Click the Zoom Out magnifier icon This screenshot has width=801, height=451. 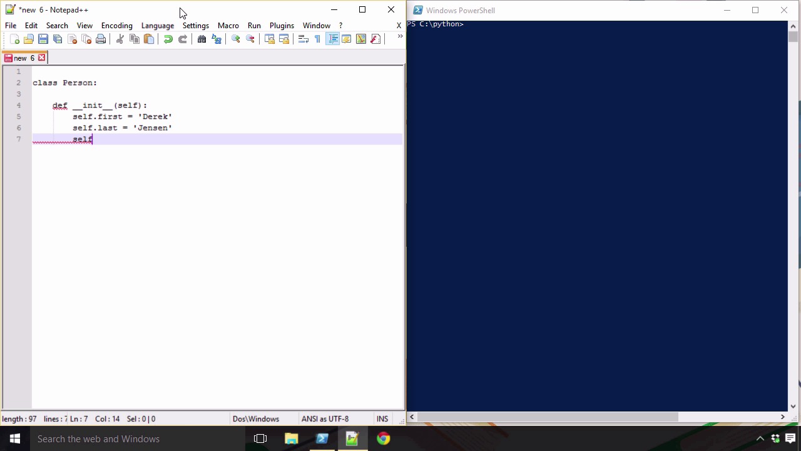click(x=250, y=39)
